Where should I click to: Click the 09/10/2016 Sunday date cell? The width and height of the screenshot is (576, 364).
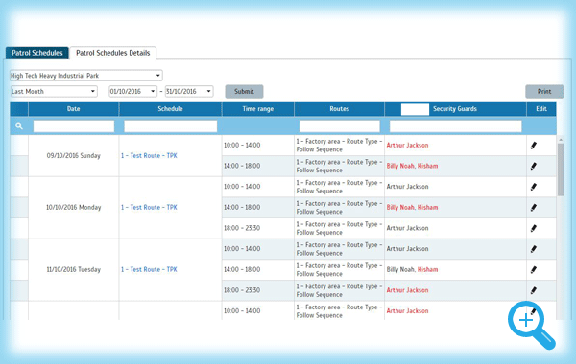[x=74, y=156]
